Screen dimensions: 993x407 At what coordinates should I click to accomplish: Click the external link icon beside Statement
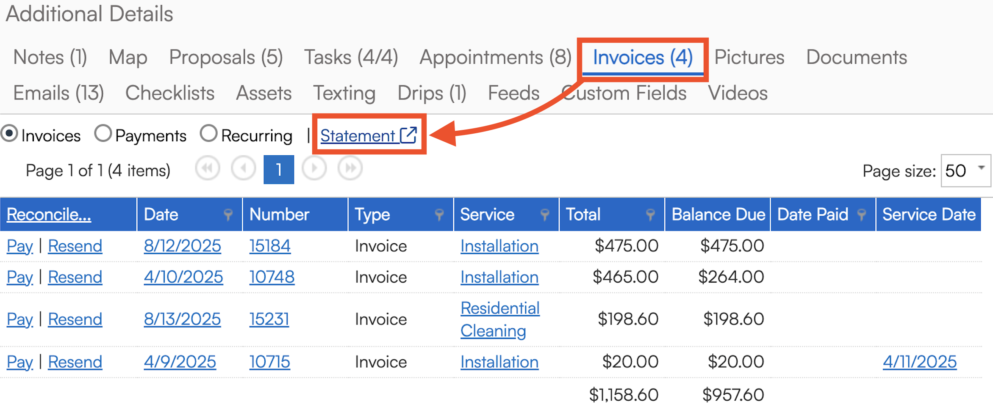[x=408, y=135]
